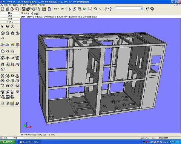181x144 pixels.
Task: Click the XYZ axis indicator in viewport
Action: (28, 125)
